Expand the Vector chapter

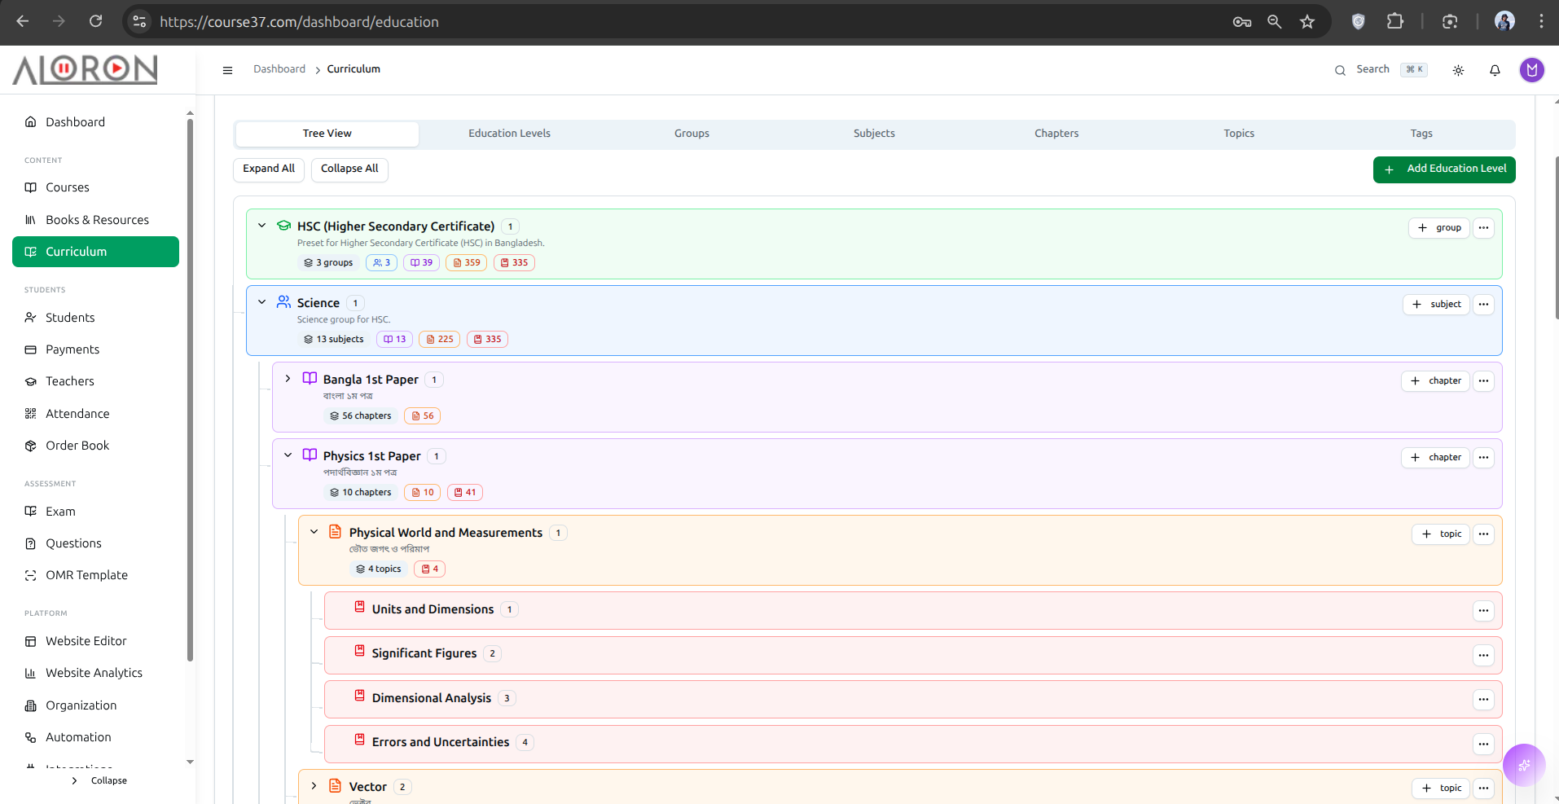coord(314,786)
